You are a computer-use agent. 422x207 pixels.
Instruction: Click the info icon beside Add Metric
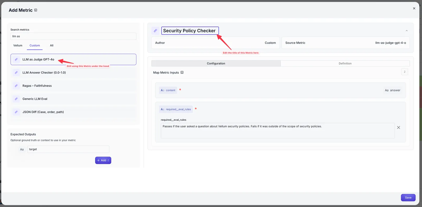tap(36, 10)
